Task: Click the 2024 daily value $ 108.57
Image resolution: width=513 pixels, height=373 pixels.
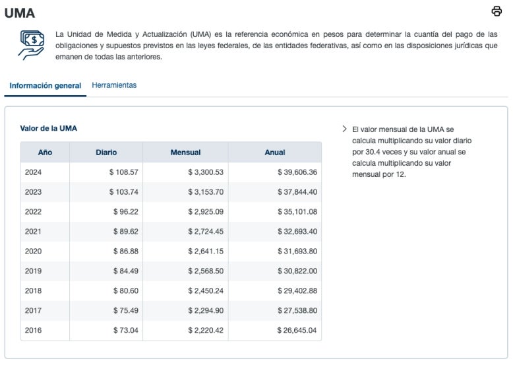Action: point(124,172)
